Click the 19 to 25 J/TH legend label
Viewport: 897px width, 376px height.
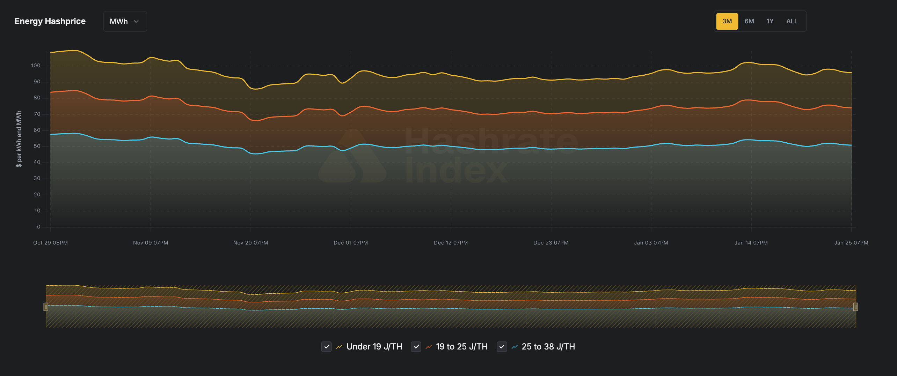click(461, 347)
